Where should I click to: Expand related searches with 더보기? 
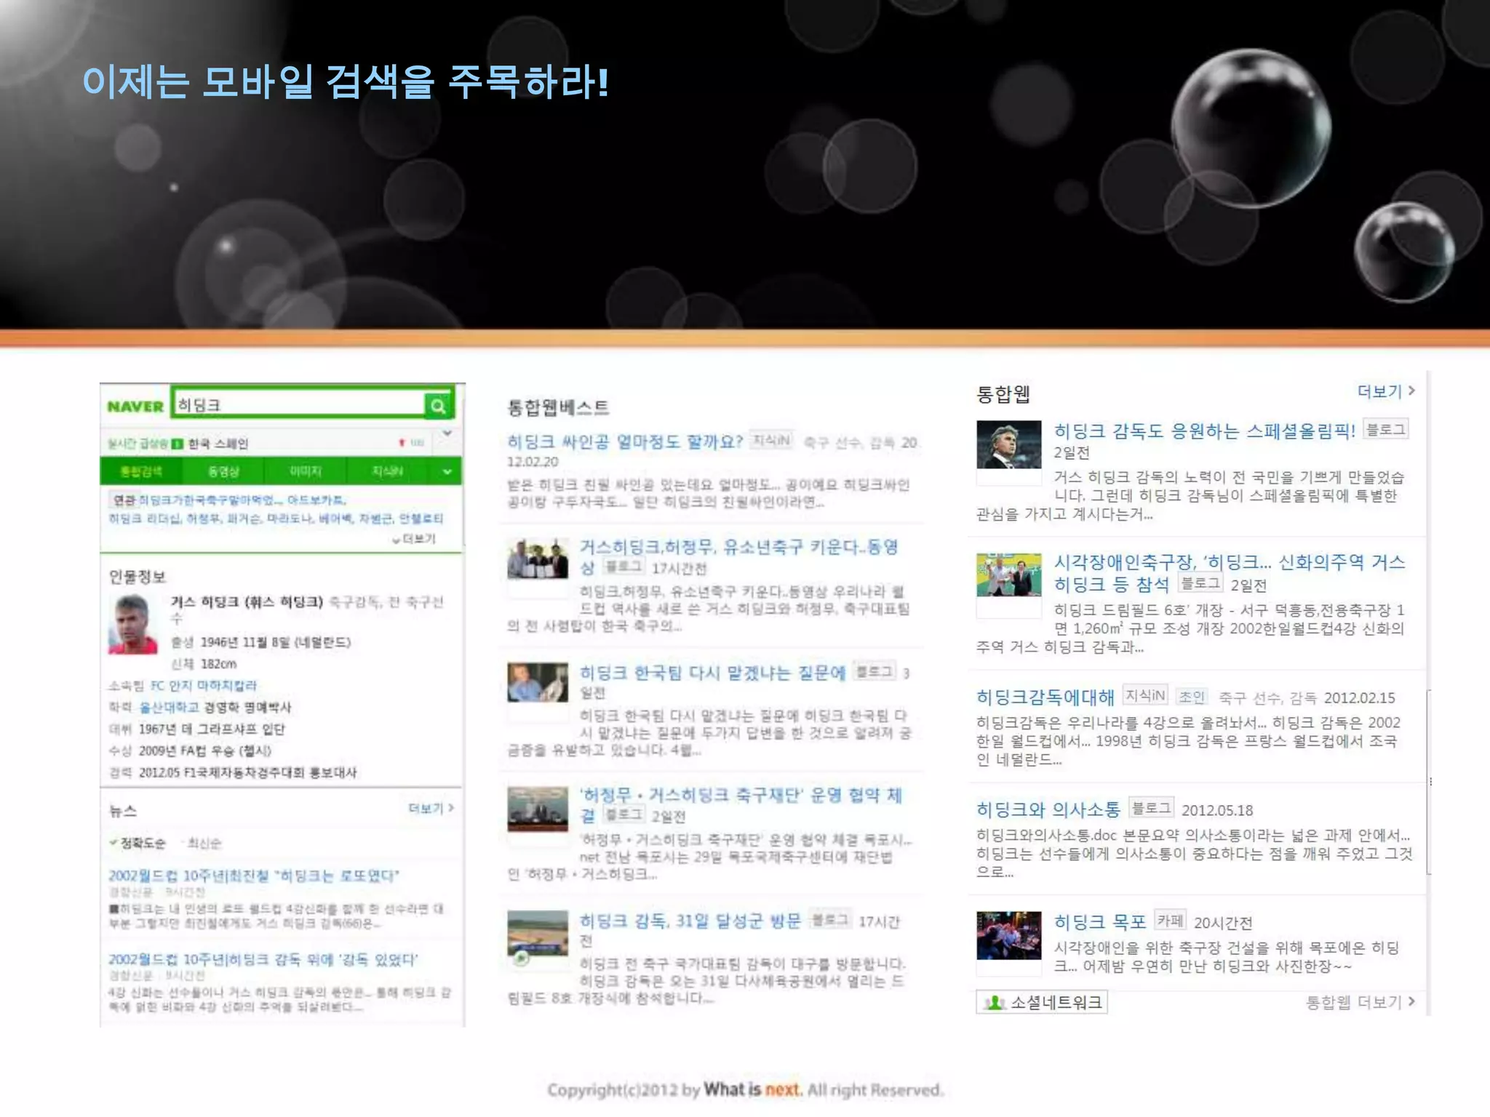[x=415, y=539]
